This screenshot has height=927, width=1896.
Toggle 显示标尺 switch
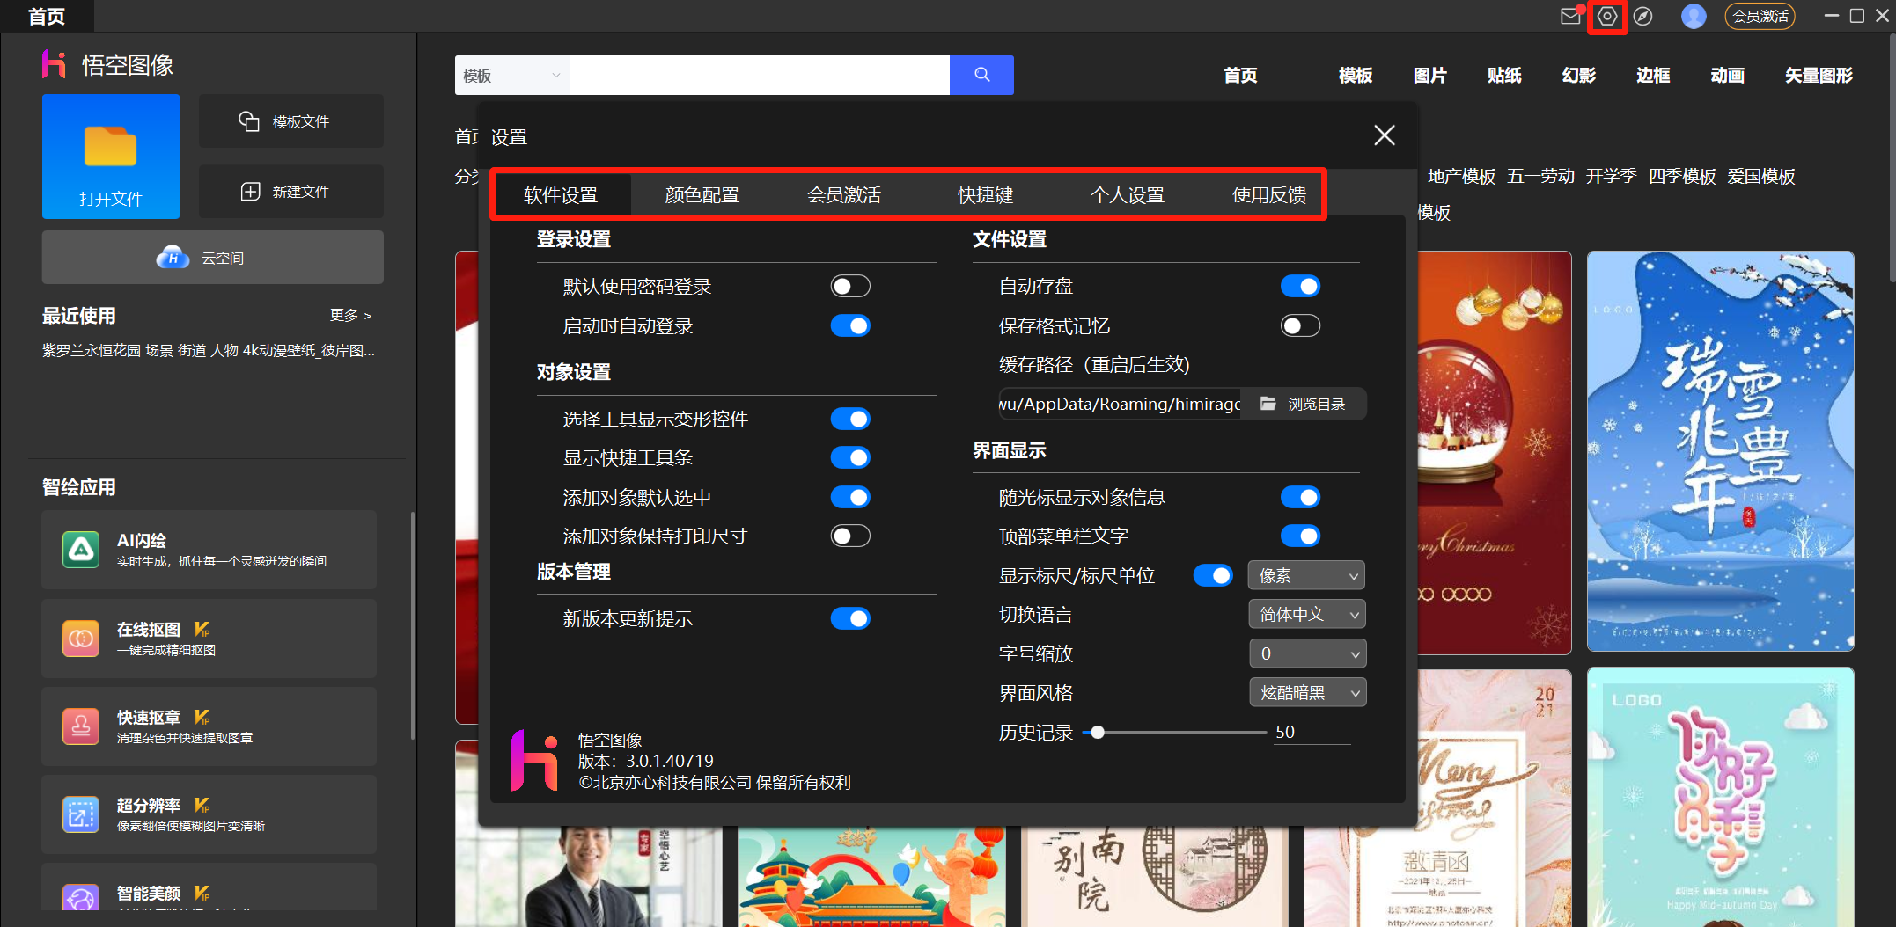(1213, 575)
